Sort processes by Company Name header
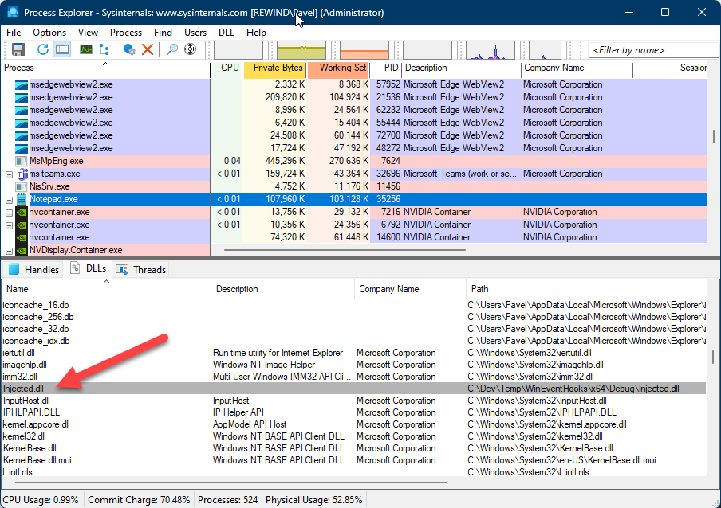 coord(577,68)
